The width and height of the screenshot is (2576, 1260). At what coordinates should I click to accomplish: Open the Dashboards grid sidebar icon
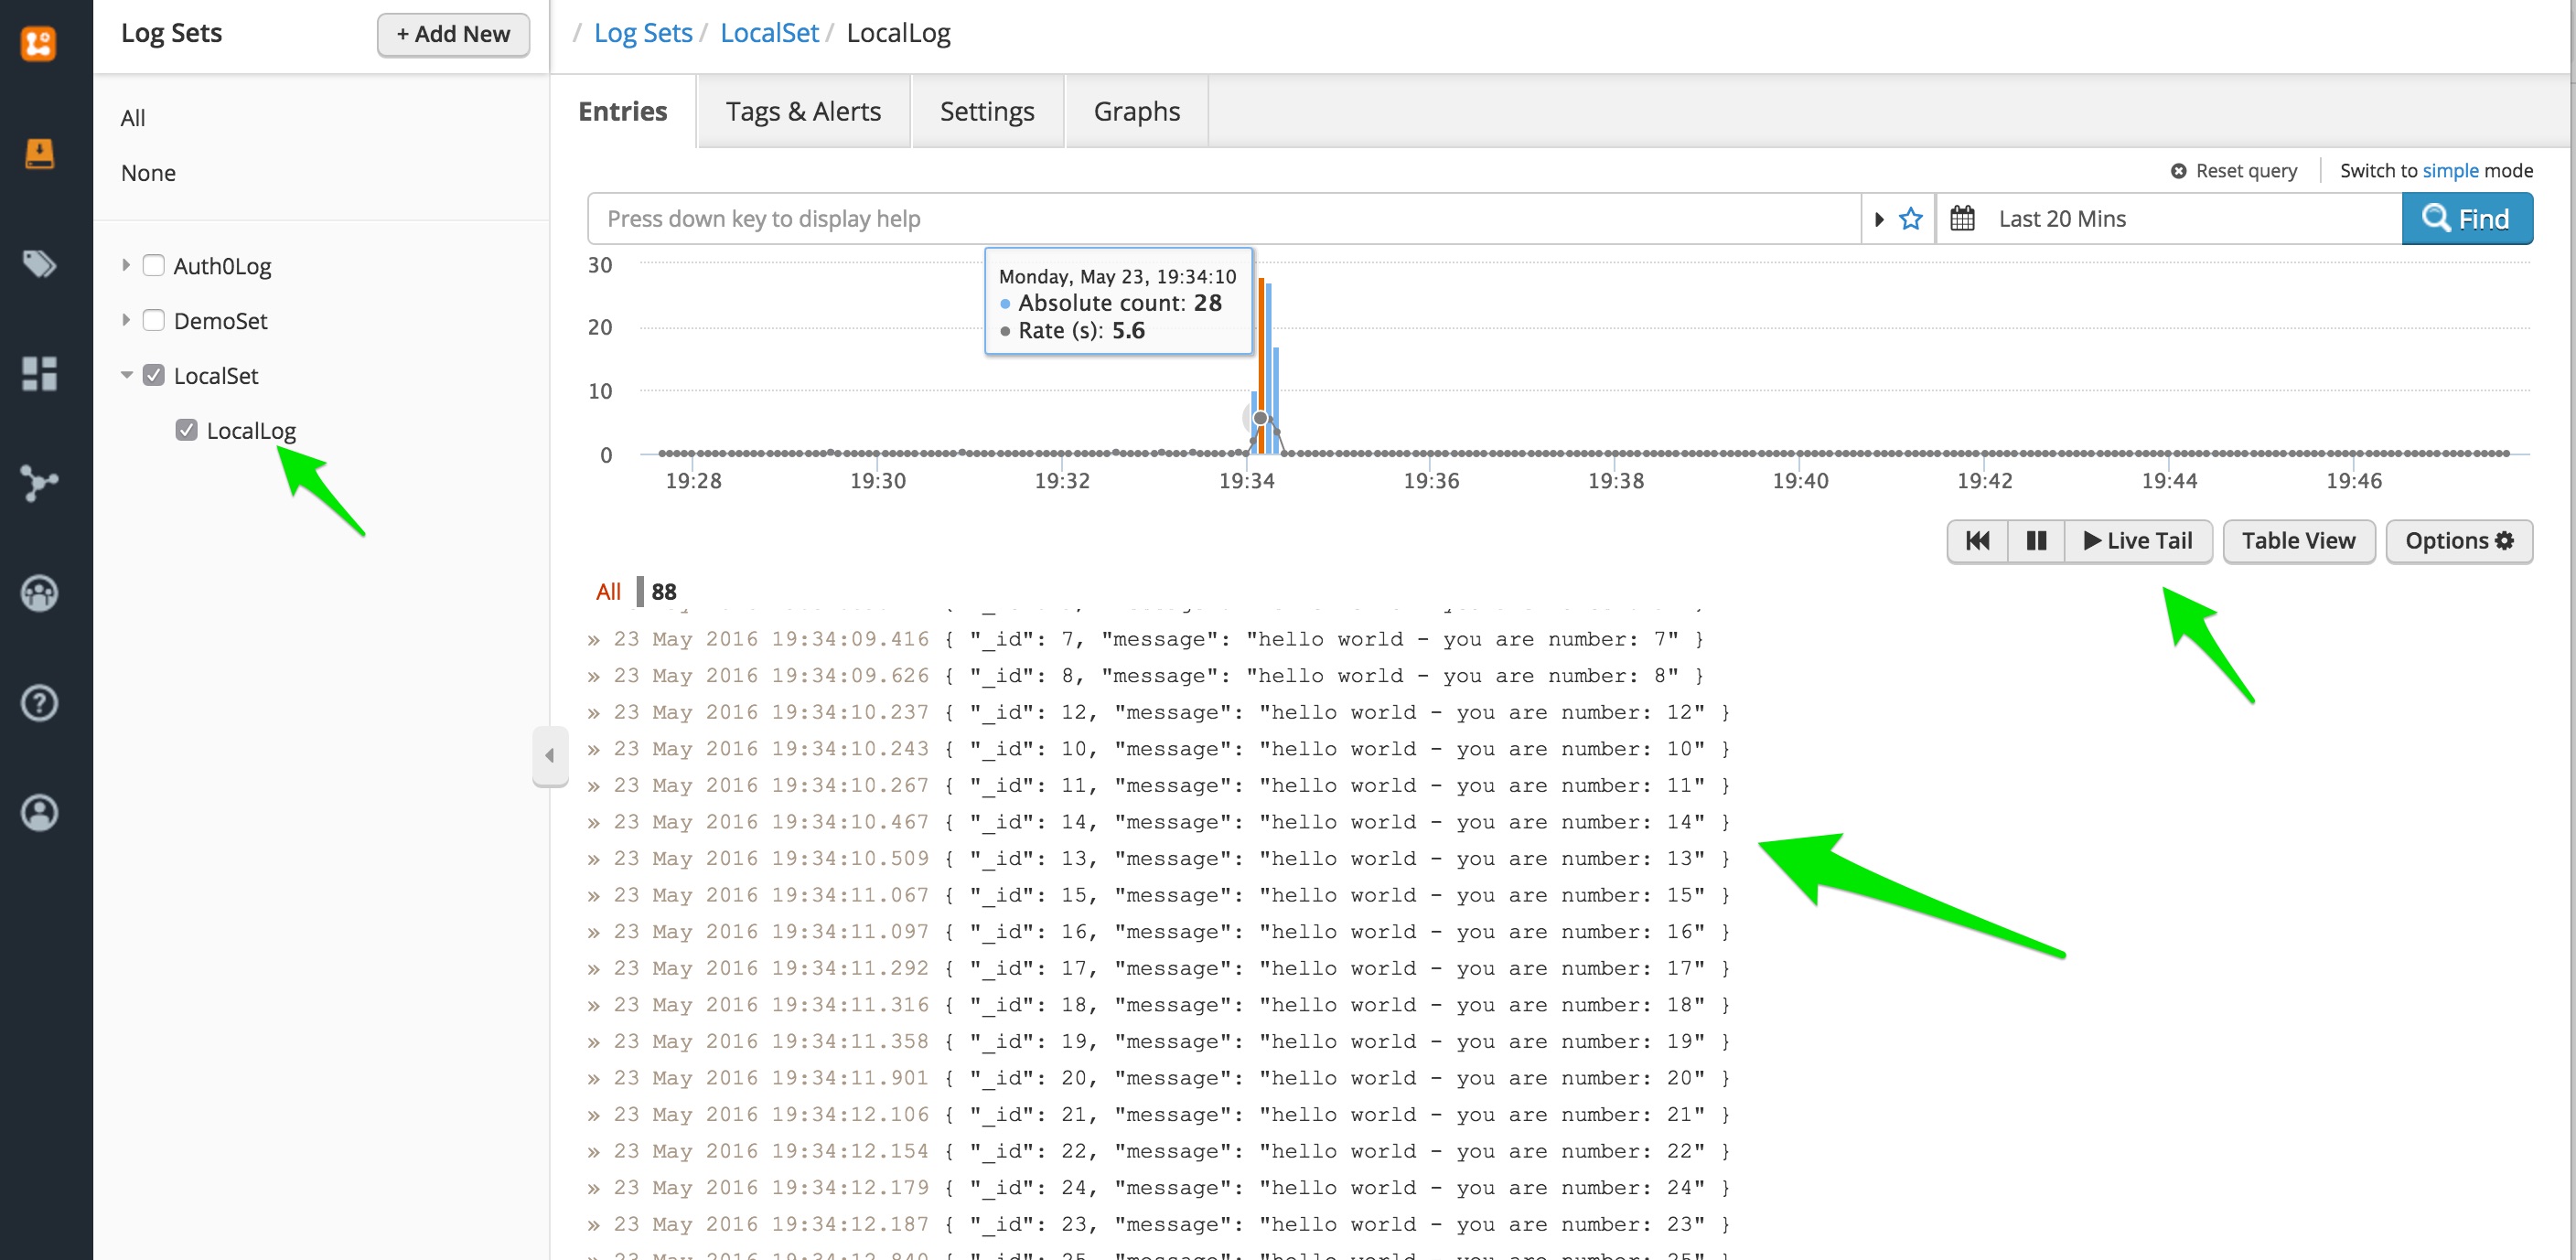[x=39, y=374]
